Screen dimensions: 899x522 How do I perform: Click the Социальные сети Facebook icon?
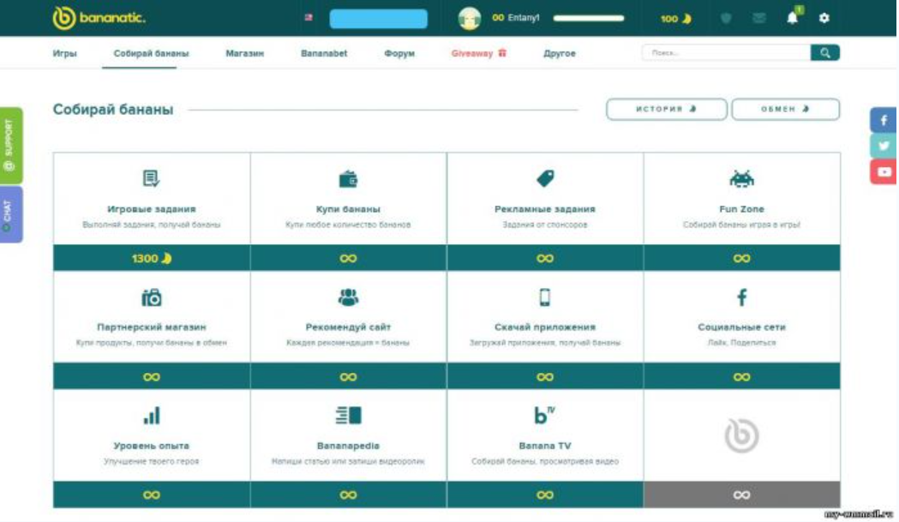point(741,297)
